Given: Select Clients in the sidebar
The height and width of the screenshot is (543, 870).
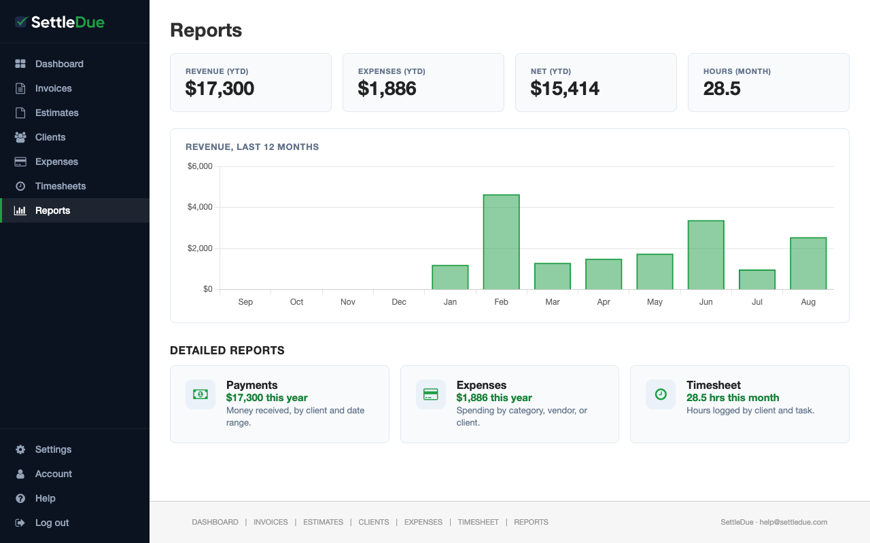Looking at the screenshot, I should pyautogui.click(x=75, y=137).
